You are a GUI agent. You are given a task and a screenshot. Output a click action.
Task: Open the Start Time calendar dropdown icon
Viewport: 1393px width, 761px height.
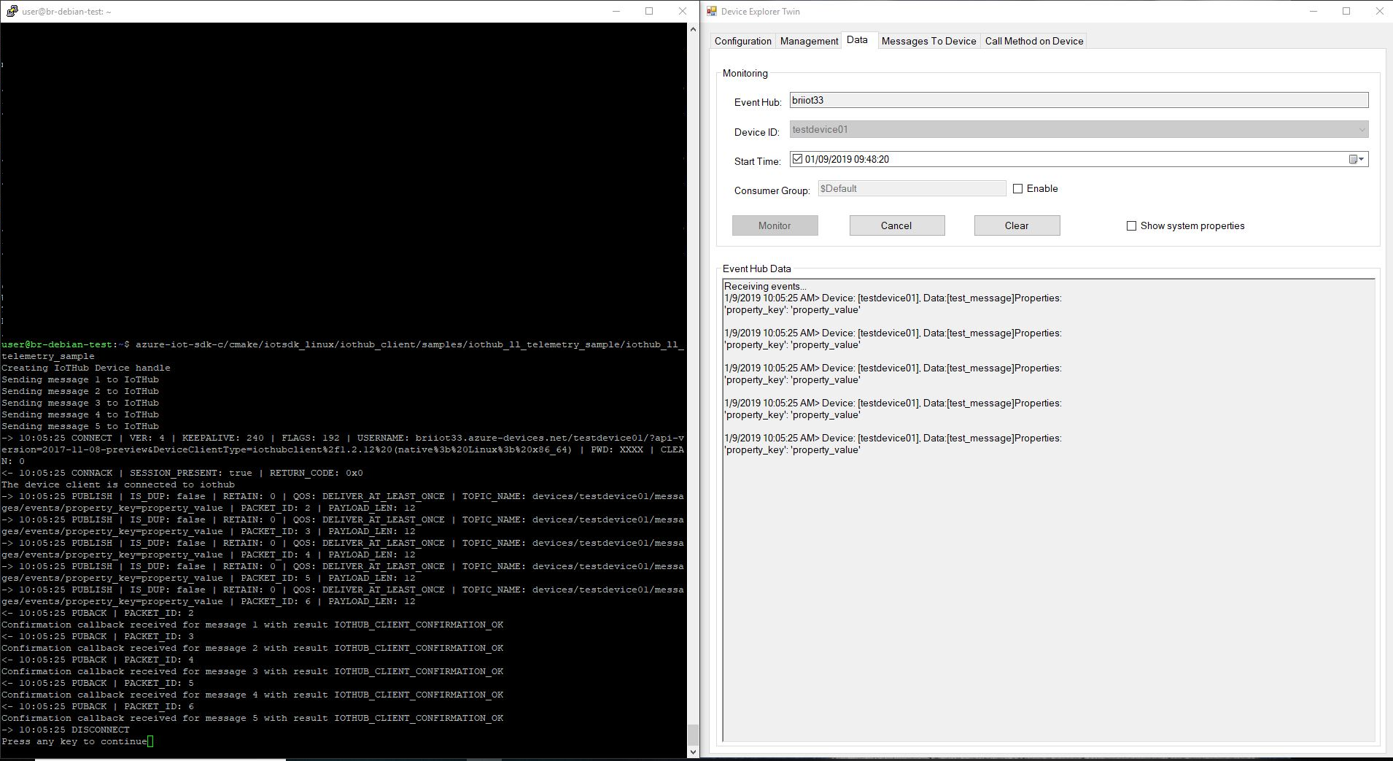(x=1356, y=159)
